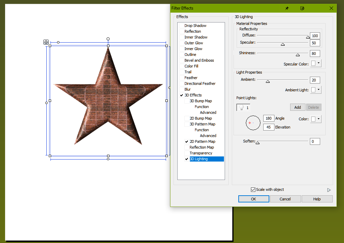Uncheck the 2D Pattern Map effect
This screenshot has width=344, height=243.
coord(186,141)
